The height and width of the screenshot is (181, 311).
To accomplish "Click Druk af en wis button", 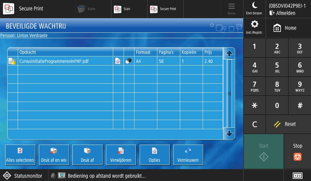I will pyautogui.click(x=54, y=155).
